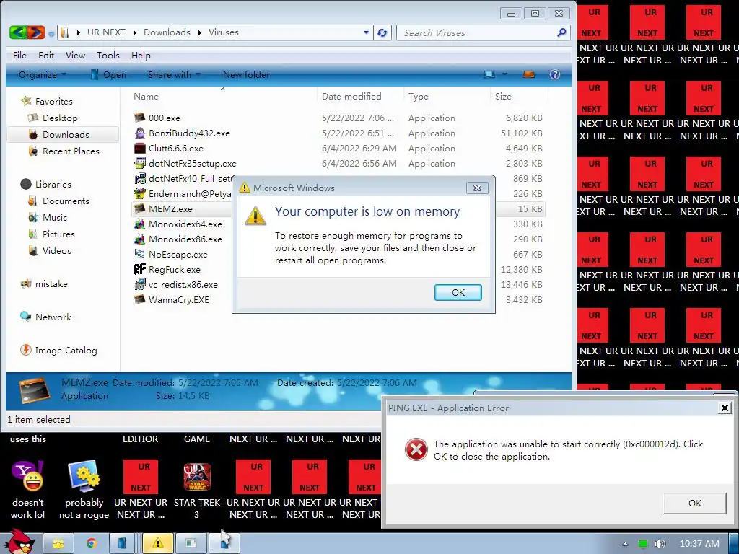Close the Microsoft Windows memory dialog
The width and height of the screenshot is (739, 554).
(477, 188)
